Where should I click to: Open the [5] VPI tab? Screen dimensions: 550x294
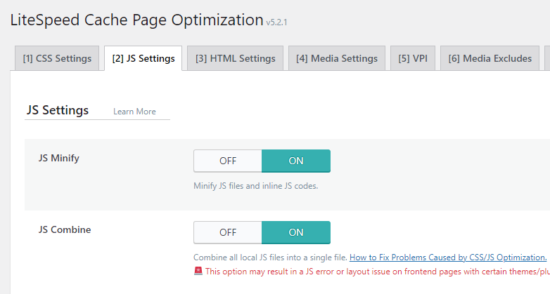tap(413, 58)
